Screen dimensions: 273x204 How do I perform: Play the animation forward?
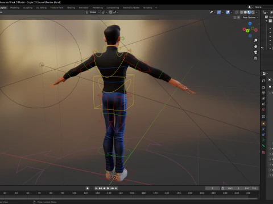(x=108, y=188)
